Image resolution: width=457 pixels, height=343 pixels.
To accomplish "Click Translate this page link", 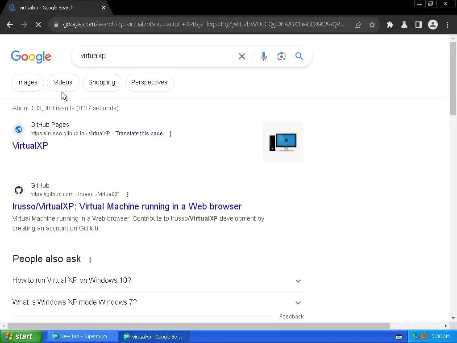I will coord(139,134).
